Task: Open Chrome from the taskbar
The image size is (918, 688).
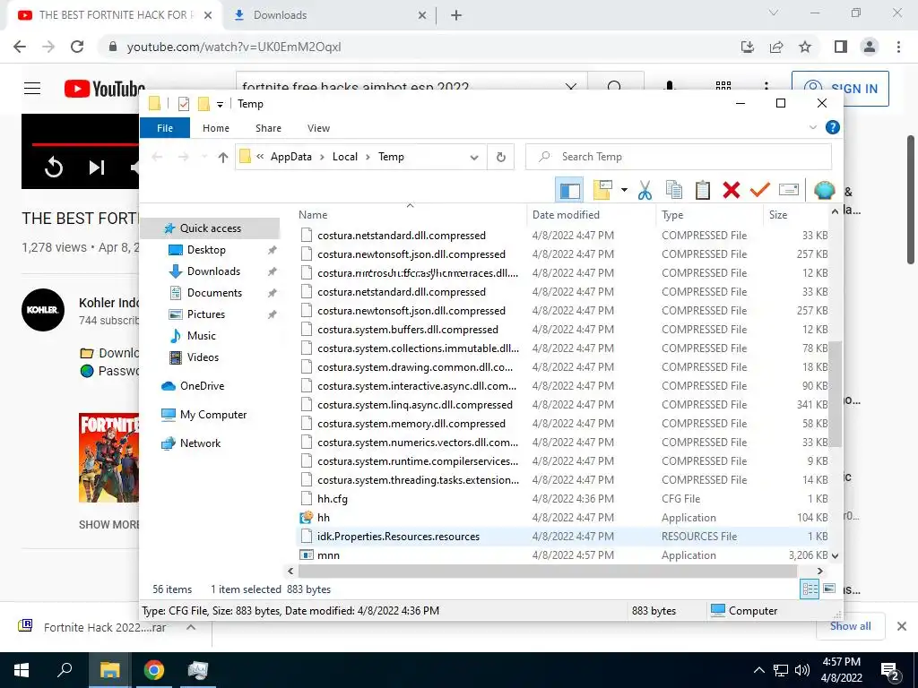Action: tap(154, 670)
